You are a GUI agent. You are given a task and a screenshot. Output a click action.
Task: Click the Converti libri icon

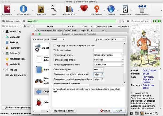pos(41,9)
